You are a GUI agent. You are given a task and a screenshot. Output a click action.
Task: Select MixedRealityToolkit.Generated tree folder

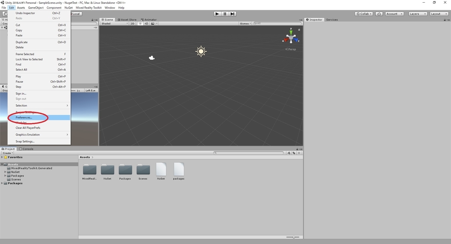click(x=32, y=168)
